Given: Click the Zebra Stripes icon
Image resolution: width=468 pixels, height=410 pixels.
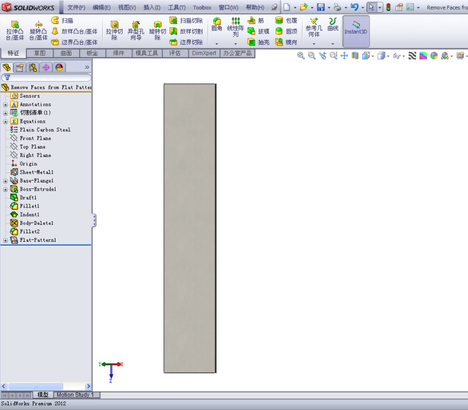Looking at the screenshot, I should [x=412, y=56].
